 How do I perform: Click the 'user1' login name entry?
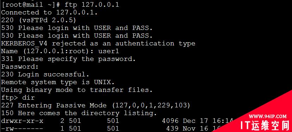point(108,51)
